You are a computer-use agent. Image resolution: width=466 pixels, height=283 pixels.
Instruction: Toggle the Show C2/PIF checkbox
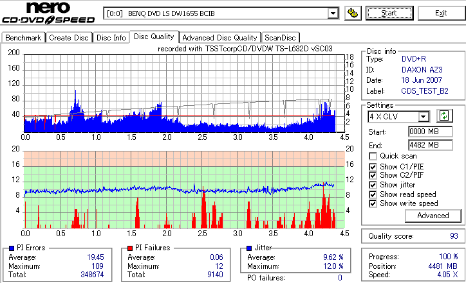coord(373,175)
